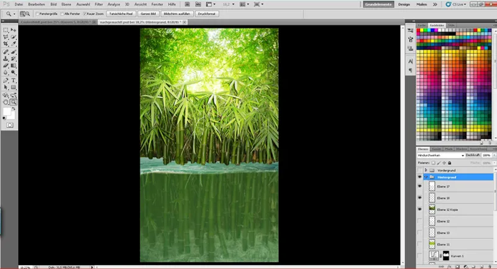The image size is (497, 269).
Task: Select the History Brush tool
Action: coord(13,59)
